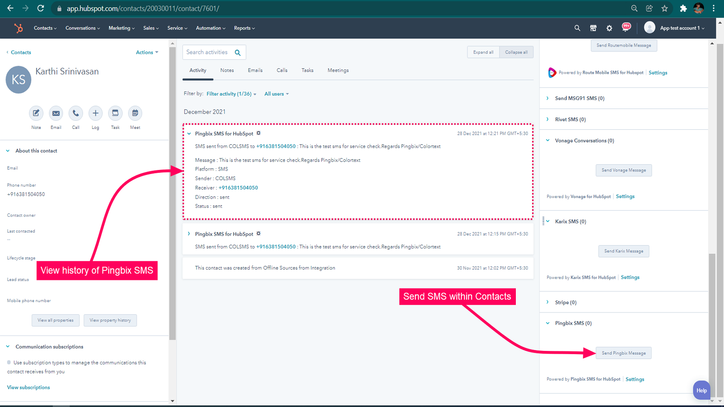Click the View subscriptions link

click(29, 388)
